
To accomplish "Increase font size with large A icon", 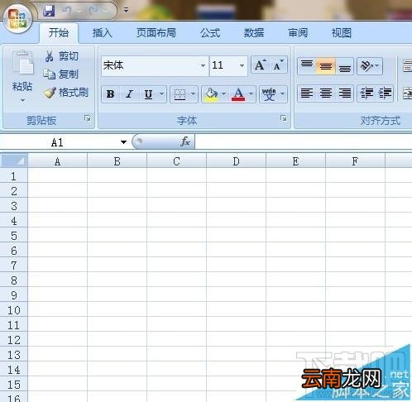I will (260, 65).
